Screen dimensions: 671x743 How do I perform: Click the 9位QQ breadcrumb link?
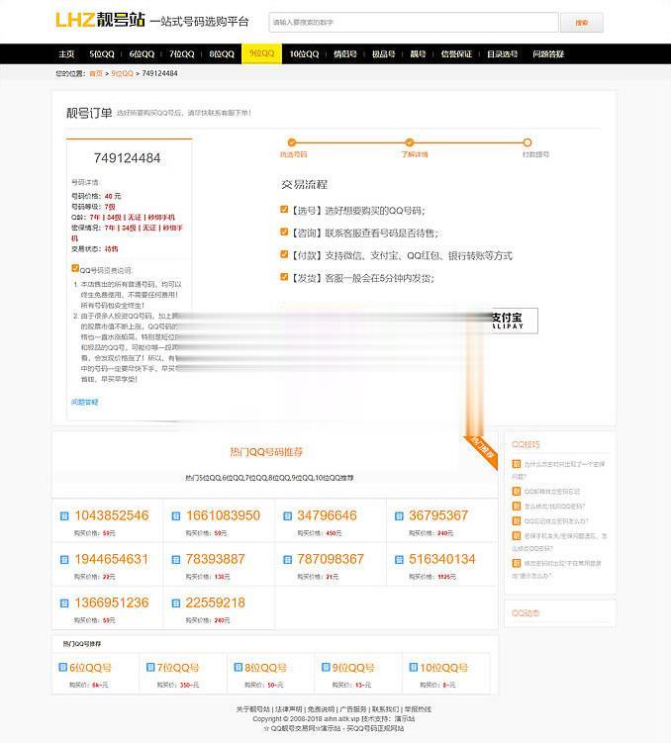[x=122, y=73]
